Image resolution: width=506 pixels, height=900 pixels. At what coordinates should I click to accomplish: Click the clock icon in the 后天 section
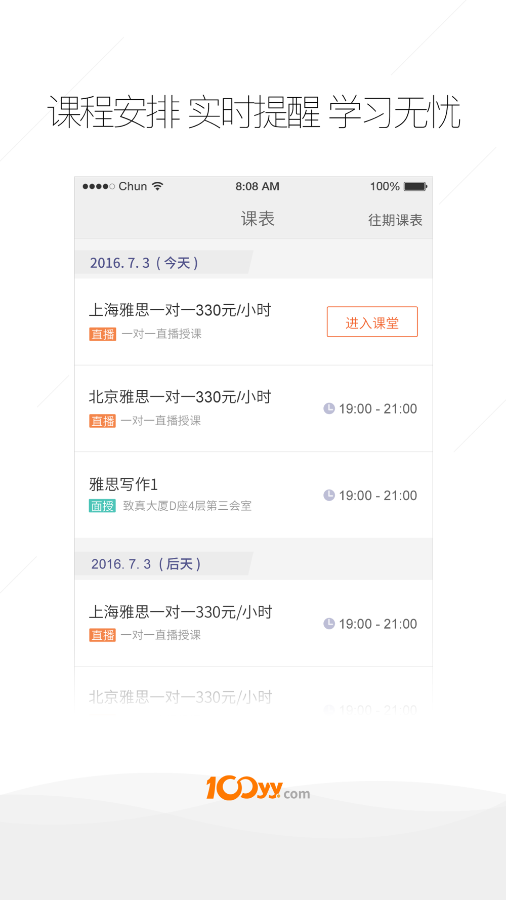click(x=329, y=624)
